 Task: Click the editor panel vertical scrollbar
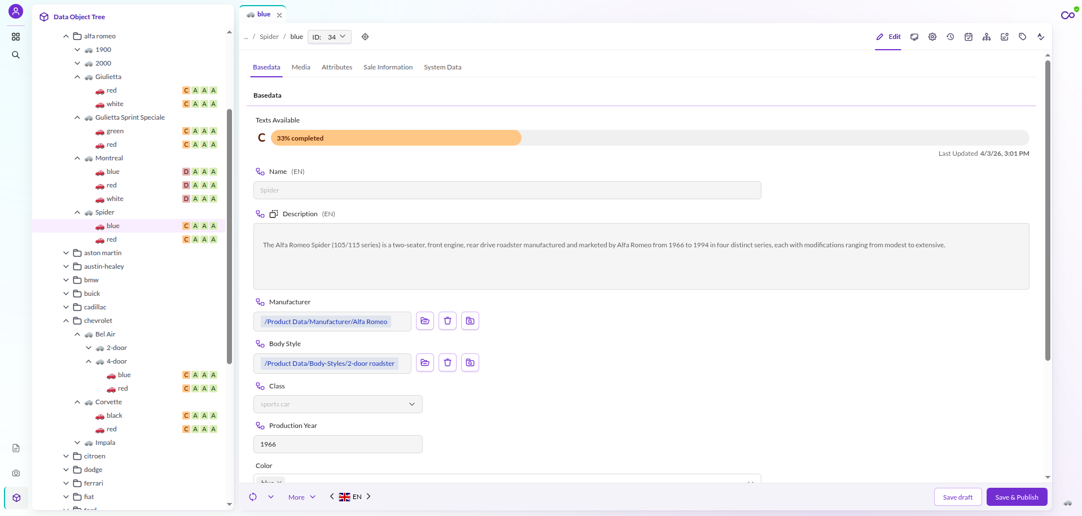1048,211
